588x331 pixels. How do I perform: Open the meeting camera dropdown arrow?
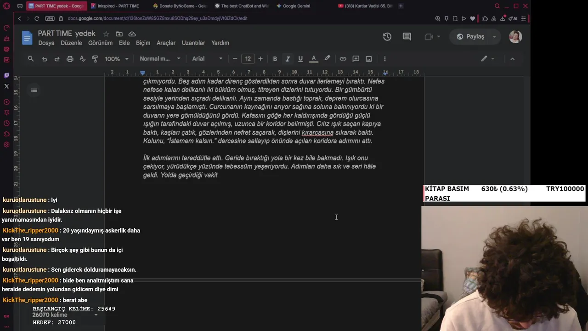(439, 37)
